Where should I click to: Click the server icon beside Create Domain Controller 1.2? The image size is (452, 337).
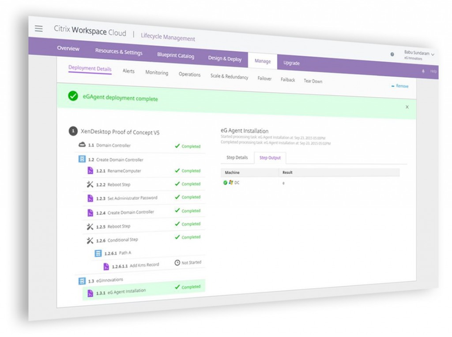tap(82, 159)
